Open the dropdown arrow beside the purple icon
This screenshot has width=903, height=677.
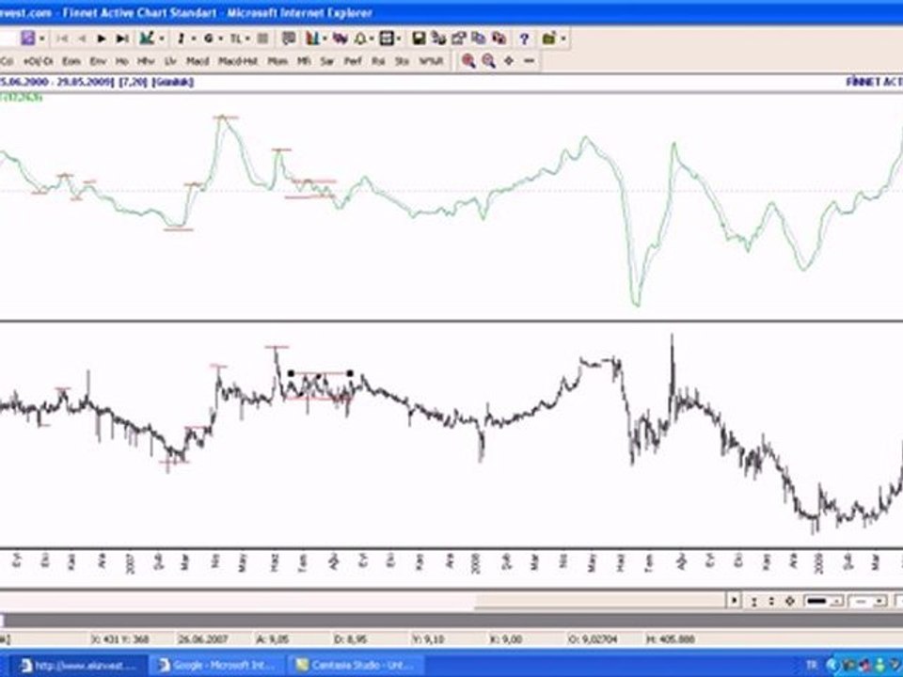pos(41,39)
